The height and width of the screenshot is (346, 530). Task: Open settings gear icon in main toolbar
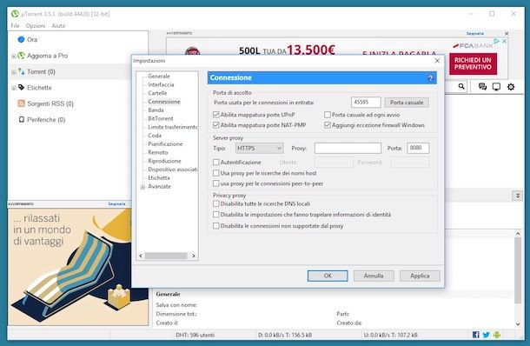pyautogui.click(x=511, y=87)
